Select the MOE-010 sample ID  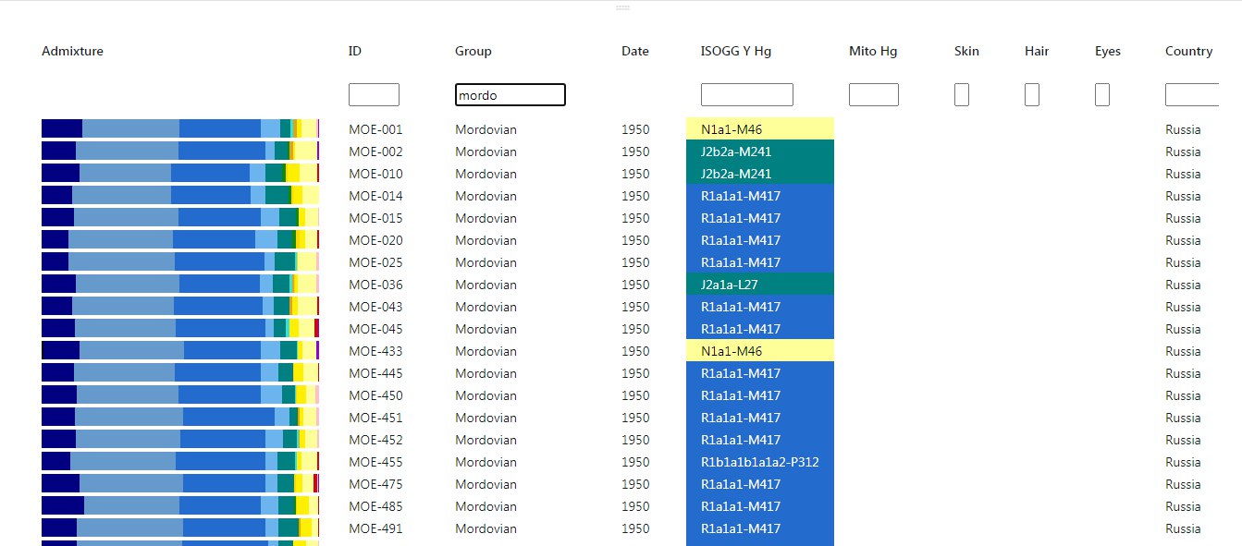[375, 174]
